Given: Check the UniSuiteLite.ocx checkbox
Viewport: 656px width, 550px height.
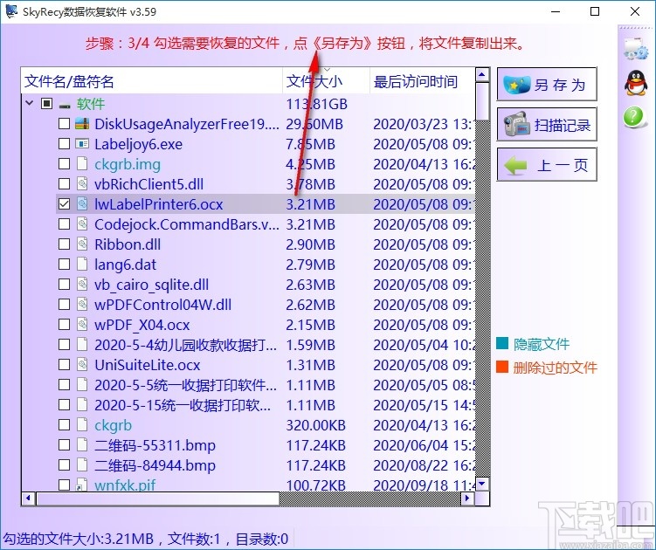Looking at the screenshot, I should pyautogui.click(x=64, y=365).
